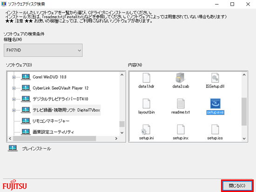Click the デジタルテレビドライバー DT410 laptop icon

26,99
